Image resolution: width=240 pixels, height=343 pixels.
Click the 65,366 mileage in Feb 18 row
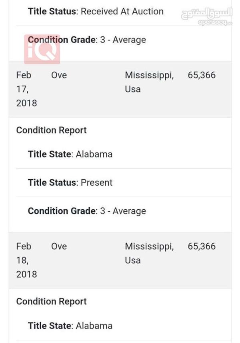pos(202,246)
